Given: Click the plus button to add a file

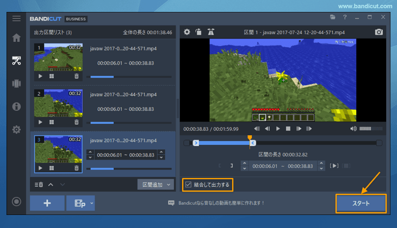Looking at the screenshot, I should 47,203.
